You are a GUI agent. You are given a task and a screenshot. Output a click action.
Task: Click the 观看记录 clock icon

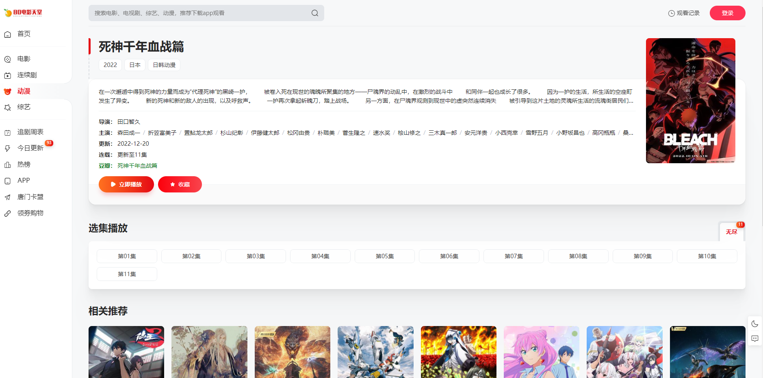pos(672,13)
